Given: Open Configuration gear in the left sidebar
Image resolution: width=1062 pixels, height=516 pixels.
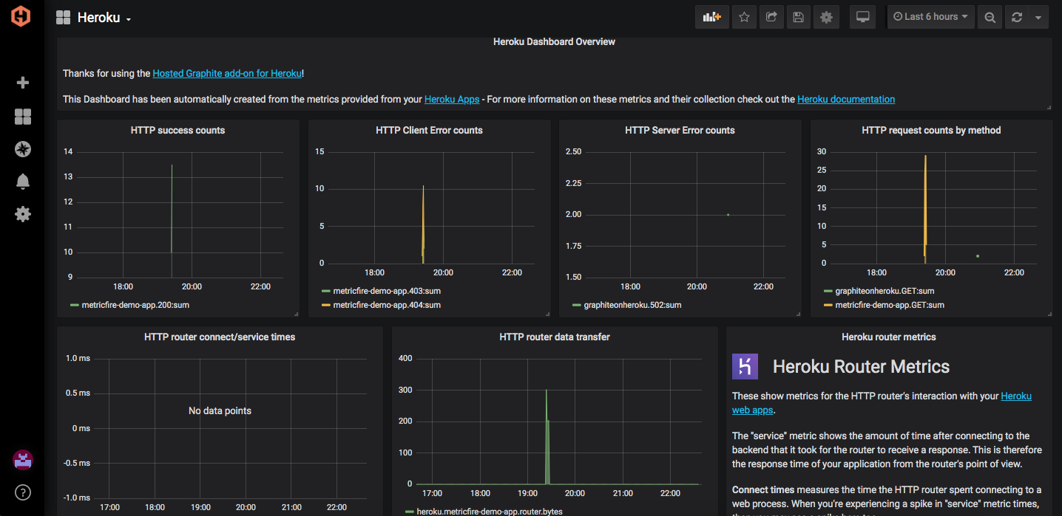Looking at the screenshot, I should pos(23,214).
